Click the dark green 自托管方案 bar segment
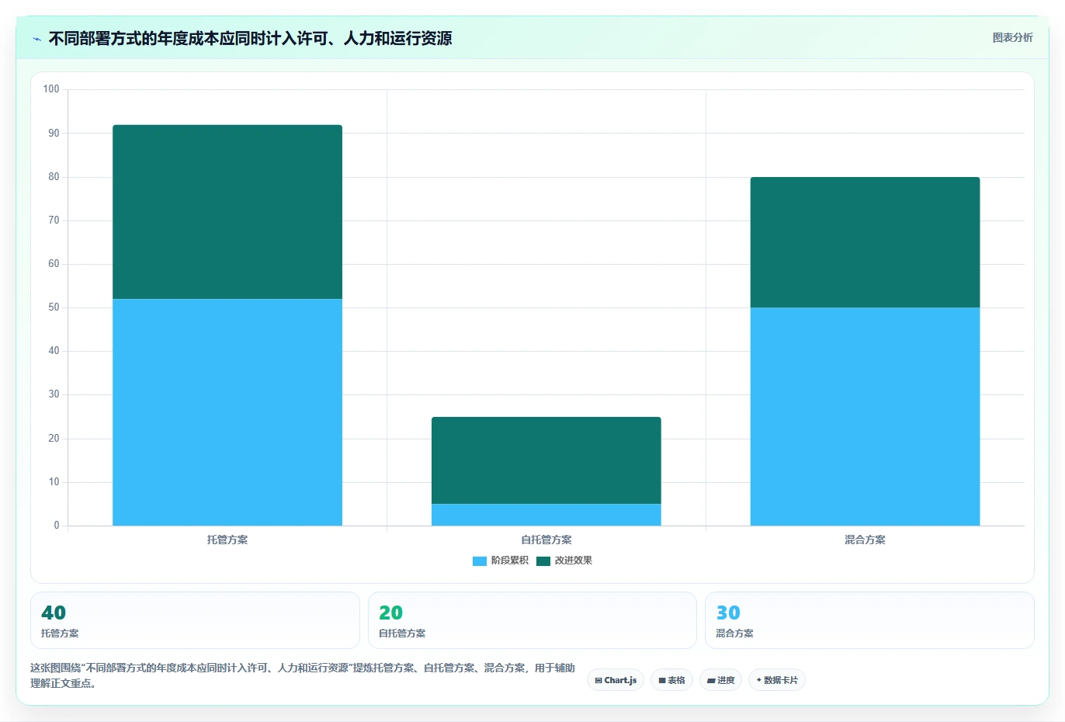 click(x=546, y=460)
